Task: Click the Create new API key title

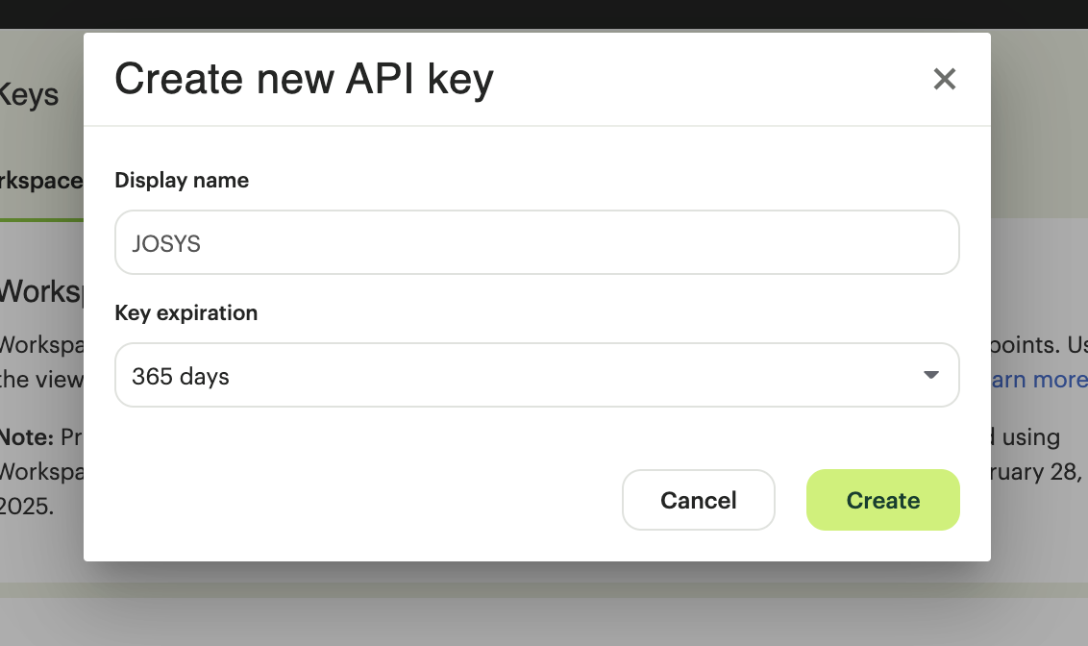Action: click(x=304, y=79)
